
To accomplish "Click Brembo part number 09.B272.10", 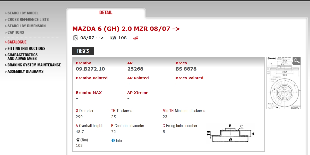I will (90, 69).
